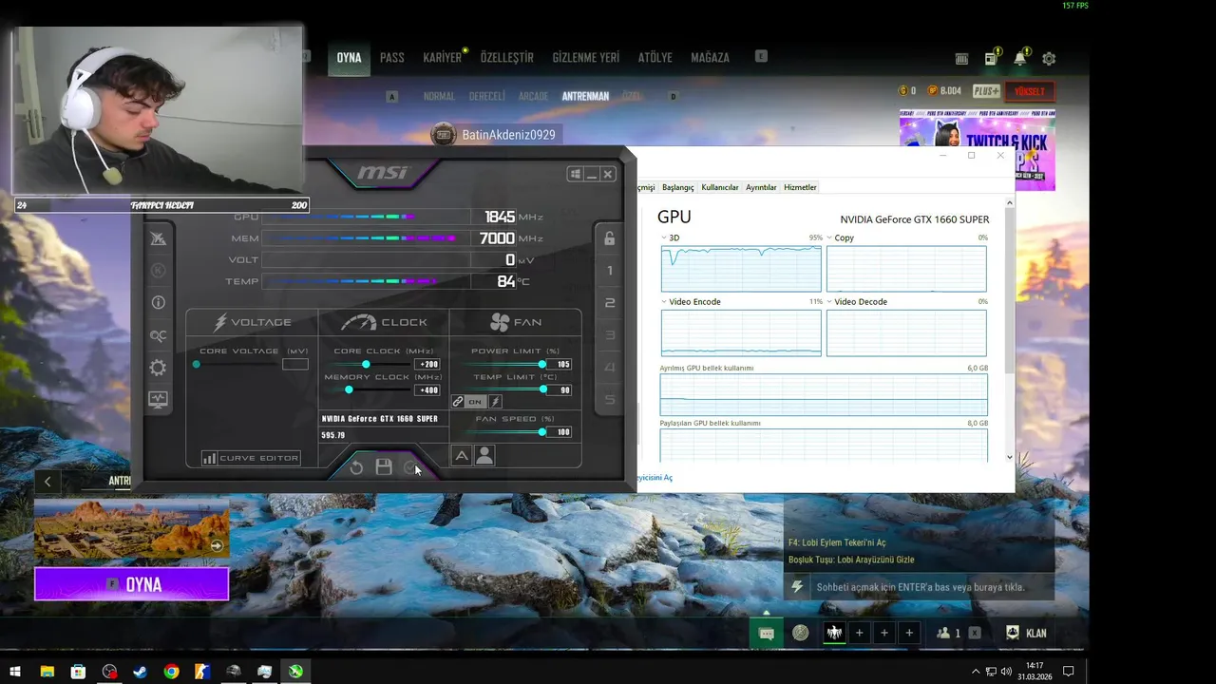Select profile slot 3 in Afterburner
The height and width of the screenshot is (684, 1216).
coord(610,335)
